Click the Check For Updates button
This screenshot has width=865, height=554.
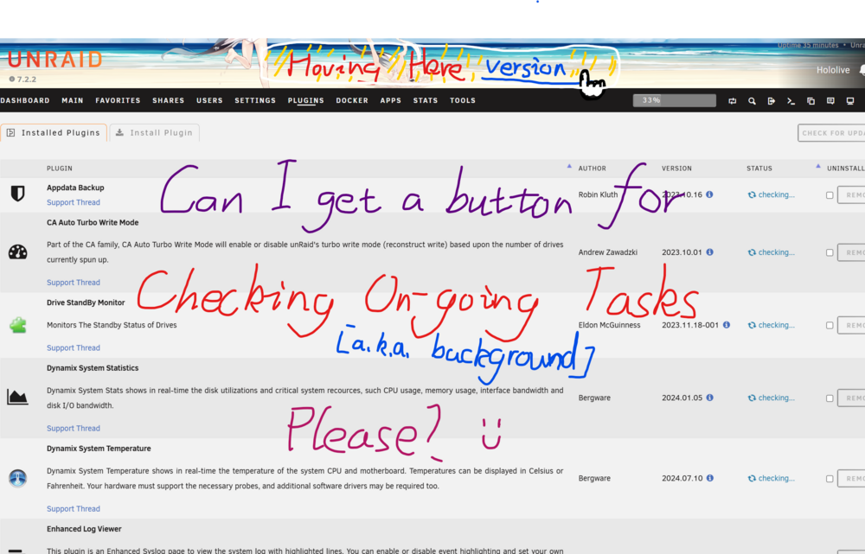[x=831, y=133]
